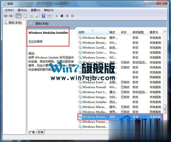Click the Forward arrow toolbar icon
The height and width of the screenshot is (142, 171).
tap(11, 16)
